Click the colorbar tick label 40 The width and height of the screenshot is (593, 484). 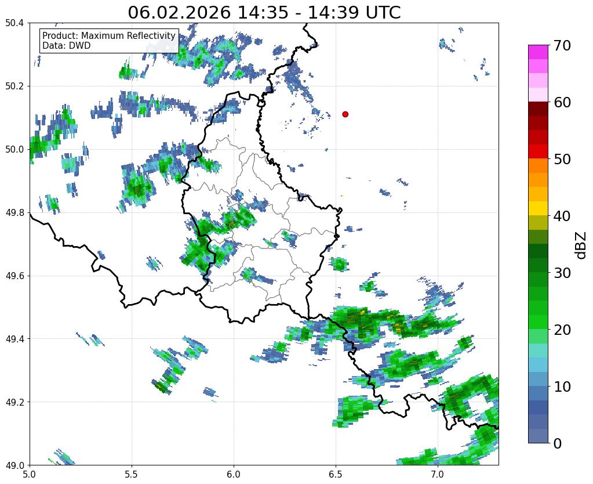pyautogui.click(x=562, y=216)
